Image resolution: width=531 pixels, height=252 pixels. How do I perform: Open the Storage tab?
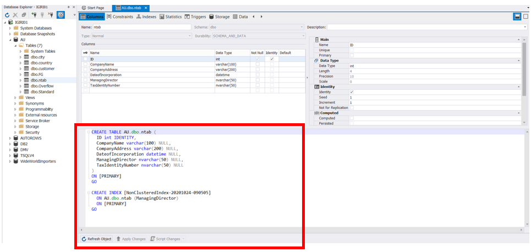pos(220,17)
